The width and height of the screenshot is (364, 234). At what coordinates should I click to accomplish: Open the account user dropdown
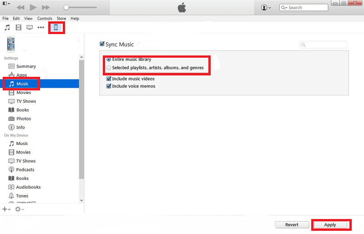point(266,7)
